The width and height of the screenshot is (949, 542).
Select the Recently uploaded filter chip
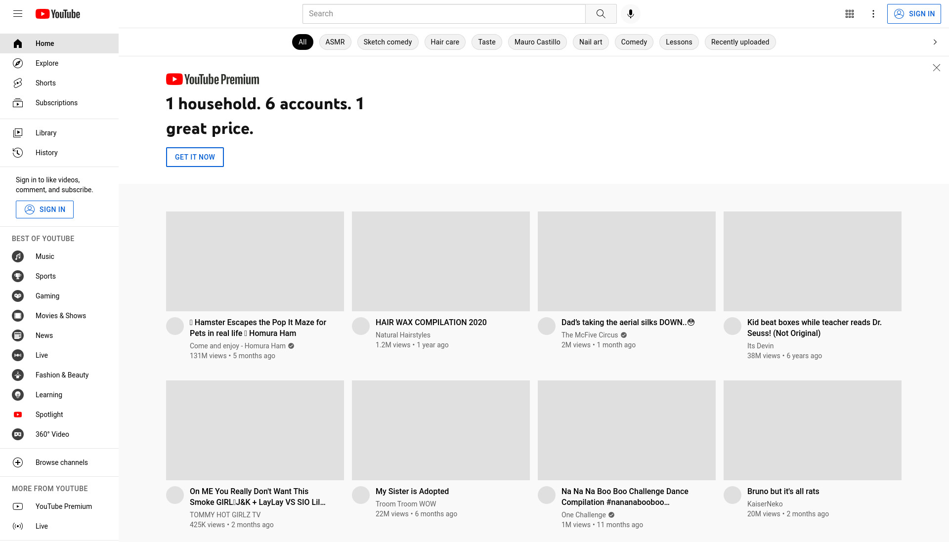[740, 42]
